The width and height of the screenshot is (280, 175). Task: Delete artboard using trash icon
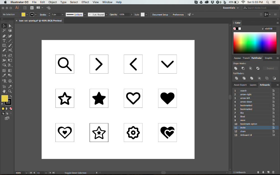pos(273,172)
